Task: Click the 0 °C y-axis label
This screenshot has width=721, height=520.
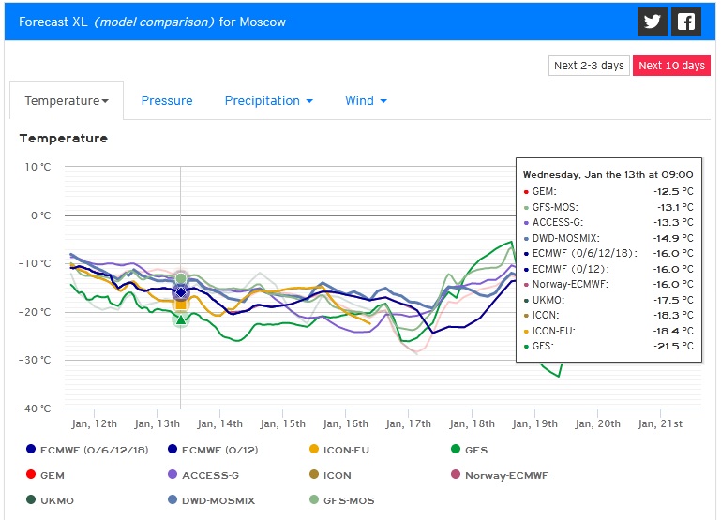Action: (41, 215)
